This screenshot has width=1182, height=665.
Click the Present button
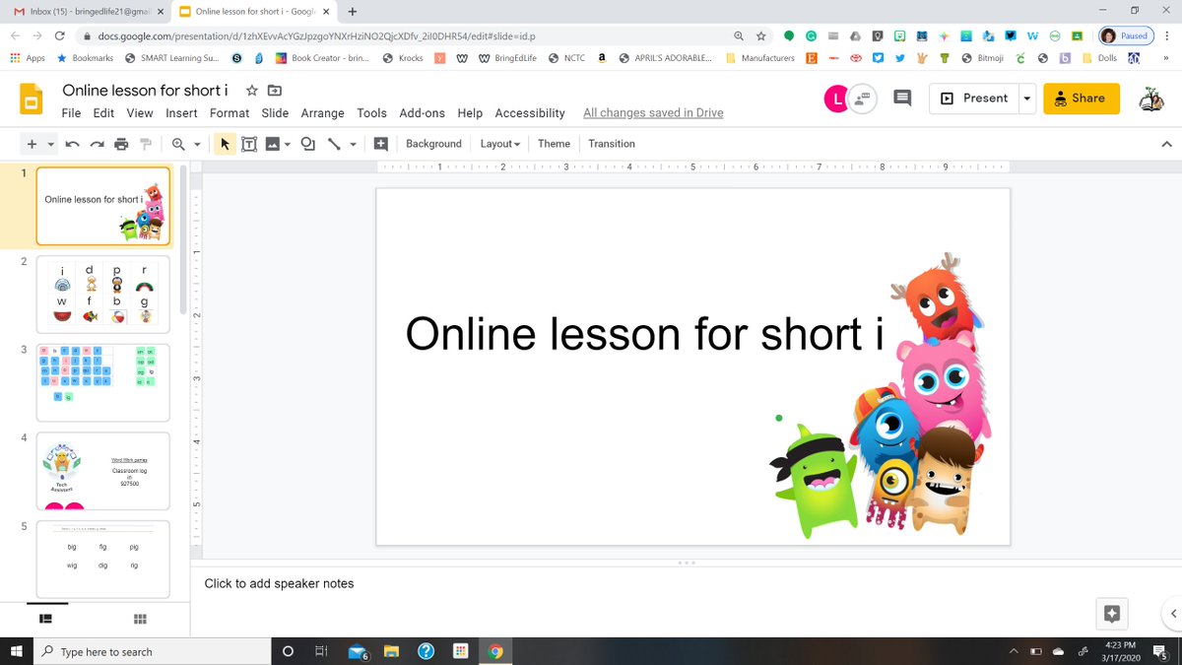pyautogui.click(x=973, y=99)
